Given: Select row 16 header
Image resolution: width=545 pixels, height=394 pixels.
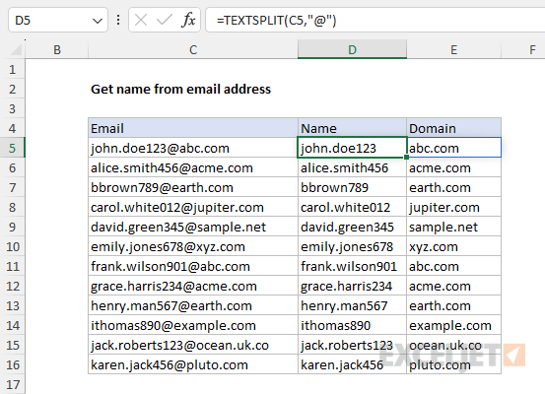Looking at the screenshot, I should coord(13,364).
